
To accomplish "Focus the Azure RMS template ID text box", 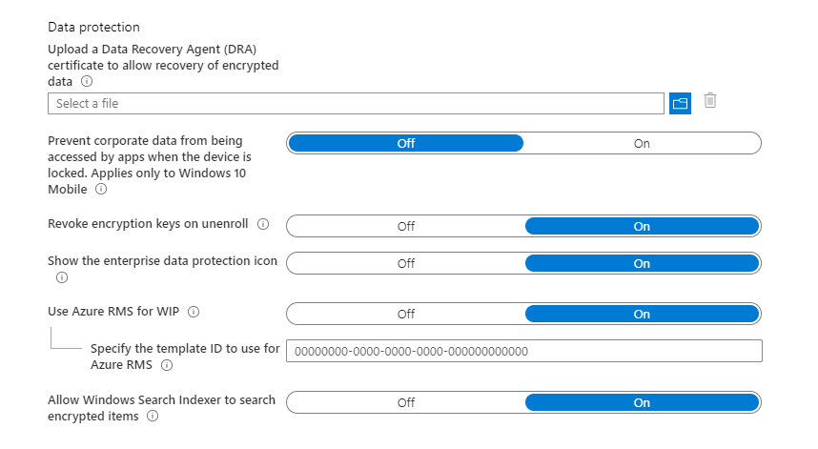I will [x=524, y=351].
